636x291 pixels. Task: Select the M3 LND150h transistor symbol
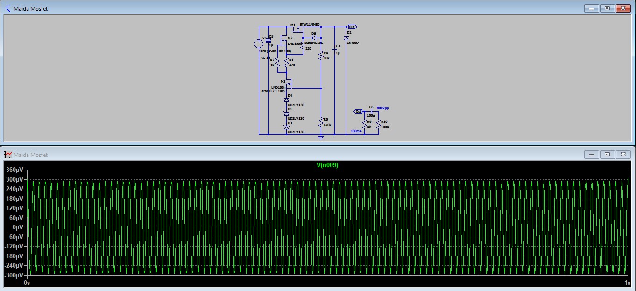point(289,84)
